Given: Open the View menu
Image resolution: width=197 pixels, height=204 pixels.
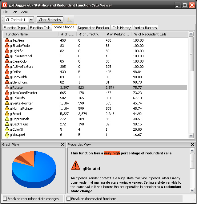Looking at the screenshot, I should coord(24,12).
